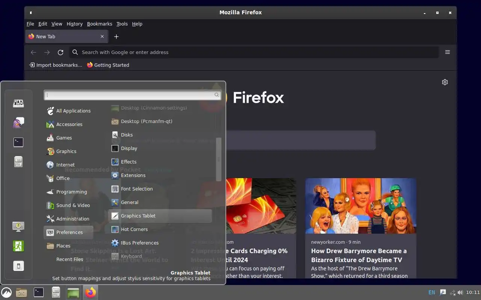
Task: Open the Firefox Tools menu
Action: click(x=122, y=24)
